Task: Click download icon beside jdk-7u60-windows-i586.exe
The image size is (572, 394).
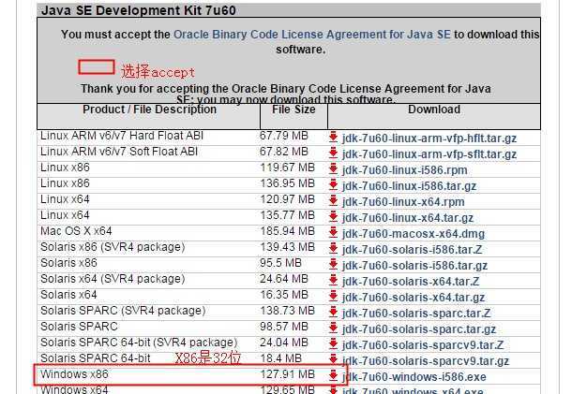Action: [x=333, y=376]
